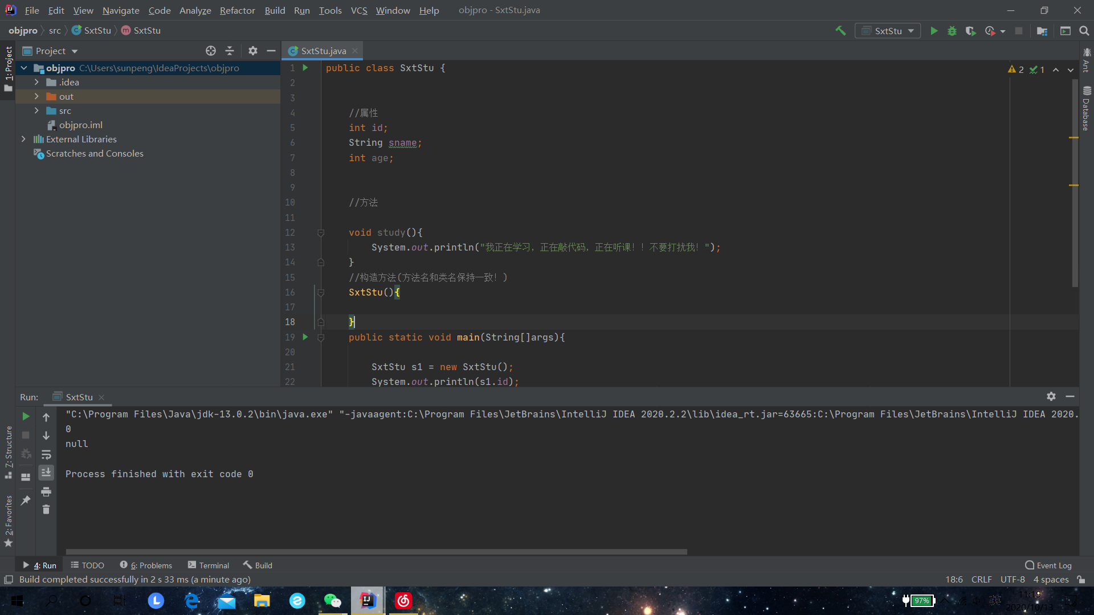
Task: Open the TODO tool window
Action: (87, 565)
